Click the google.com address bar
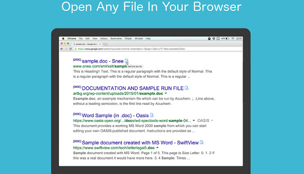 tap(158, 49)
